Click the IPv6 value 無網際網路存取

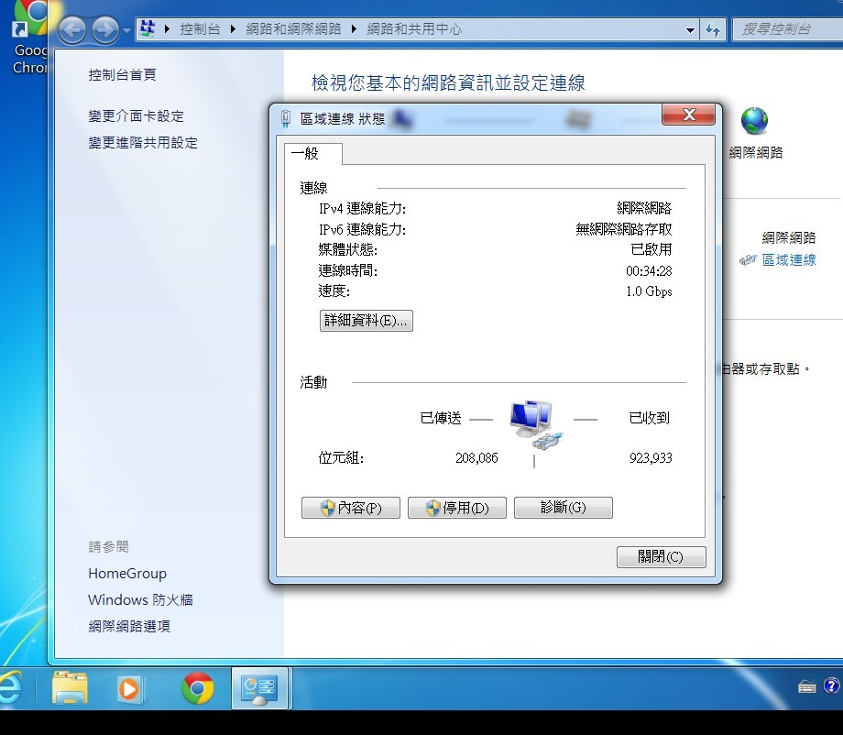pyautogui.click(x=624, y=230)
